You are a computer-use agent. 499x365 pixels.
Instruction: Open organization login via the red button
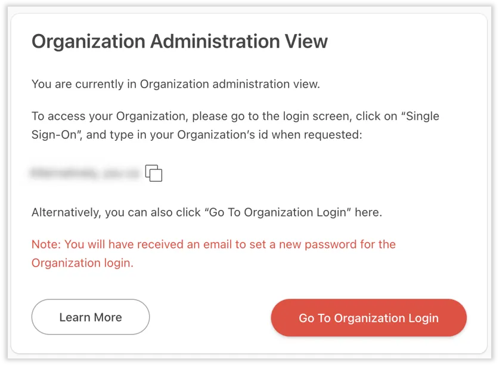coord(368,318)
